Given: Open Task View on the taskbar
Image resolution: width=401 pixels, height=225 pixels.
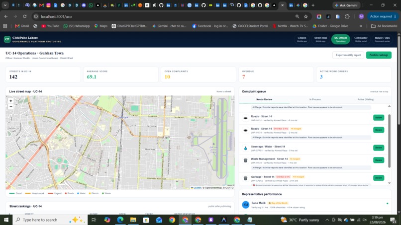Looking at the screenshot, I should (x=94, y=220).
